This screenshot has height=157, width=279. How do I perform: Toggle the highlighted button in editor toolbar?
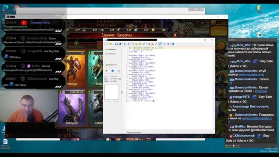click(x=160, y=44)
